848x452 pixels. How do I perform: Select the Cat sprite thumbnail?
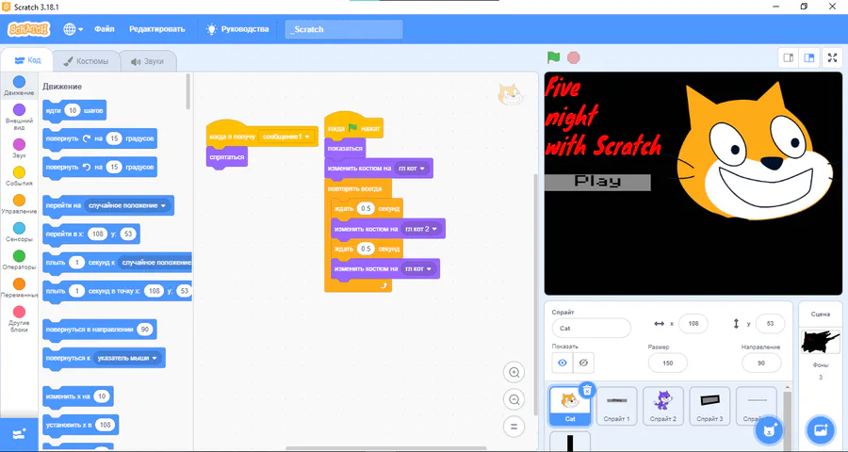tap(569, 406)
